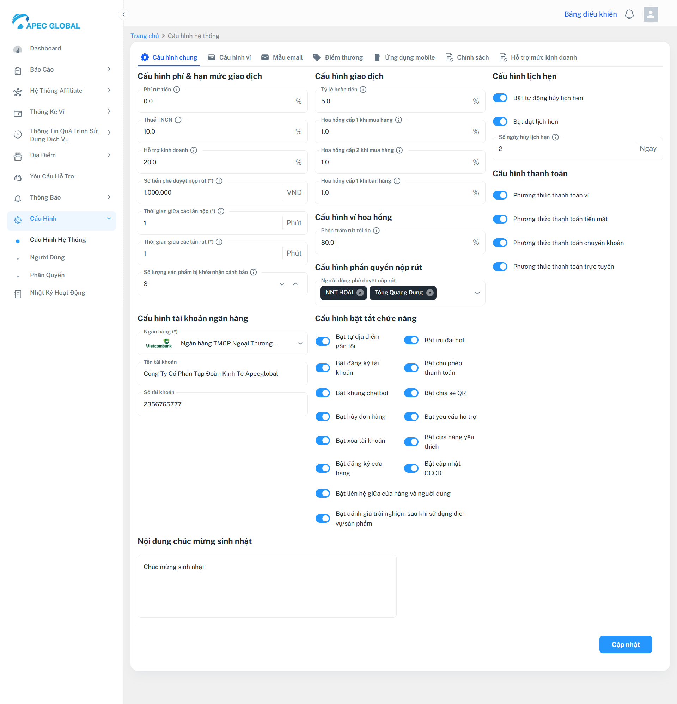Open Người dùng phê duyệt nộp rút dropdown
This screenshot has height=704, width=677.
point(477,293)
